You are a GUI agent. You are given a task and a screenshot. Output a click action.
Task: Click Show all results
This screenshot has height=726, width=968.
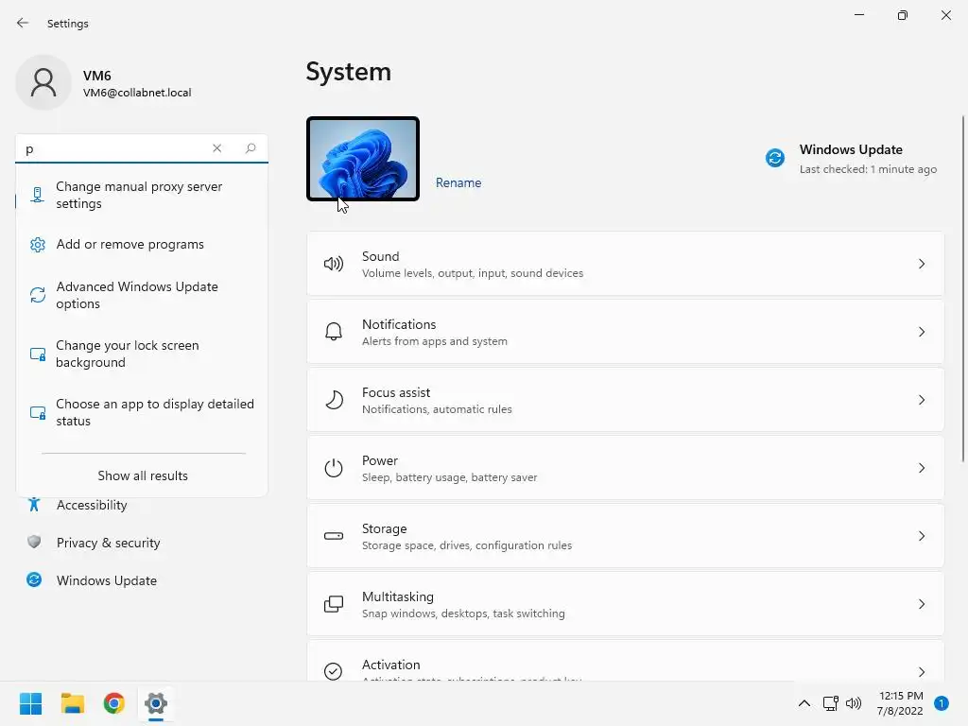[143, 475]
